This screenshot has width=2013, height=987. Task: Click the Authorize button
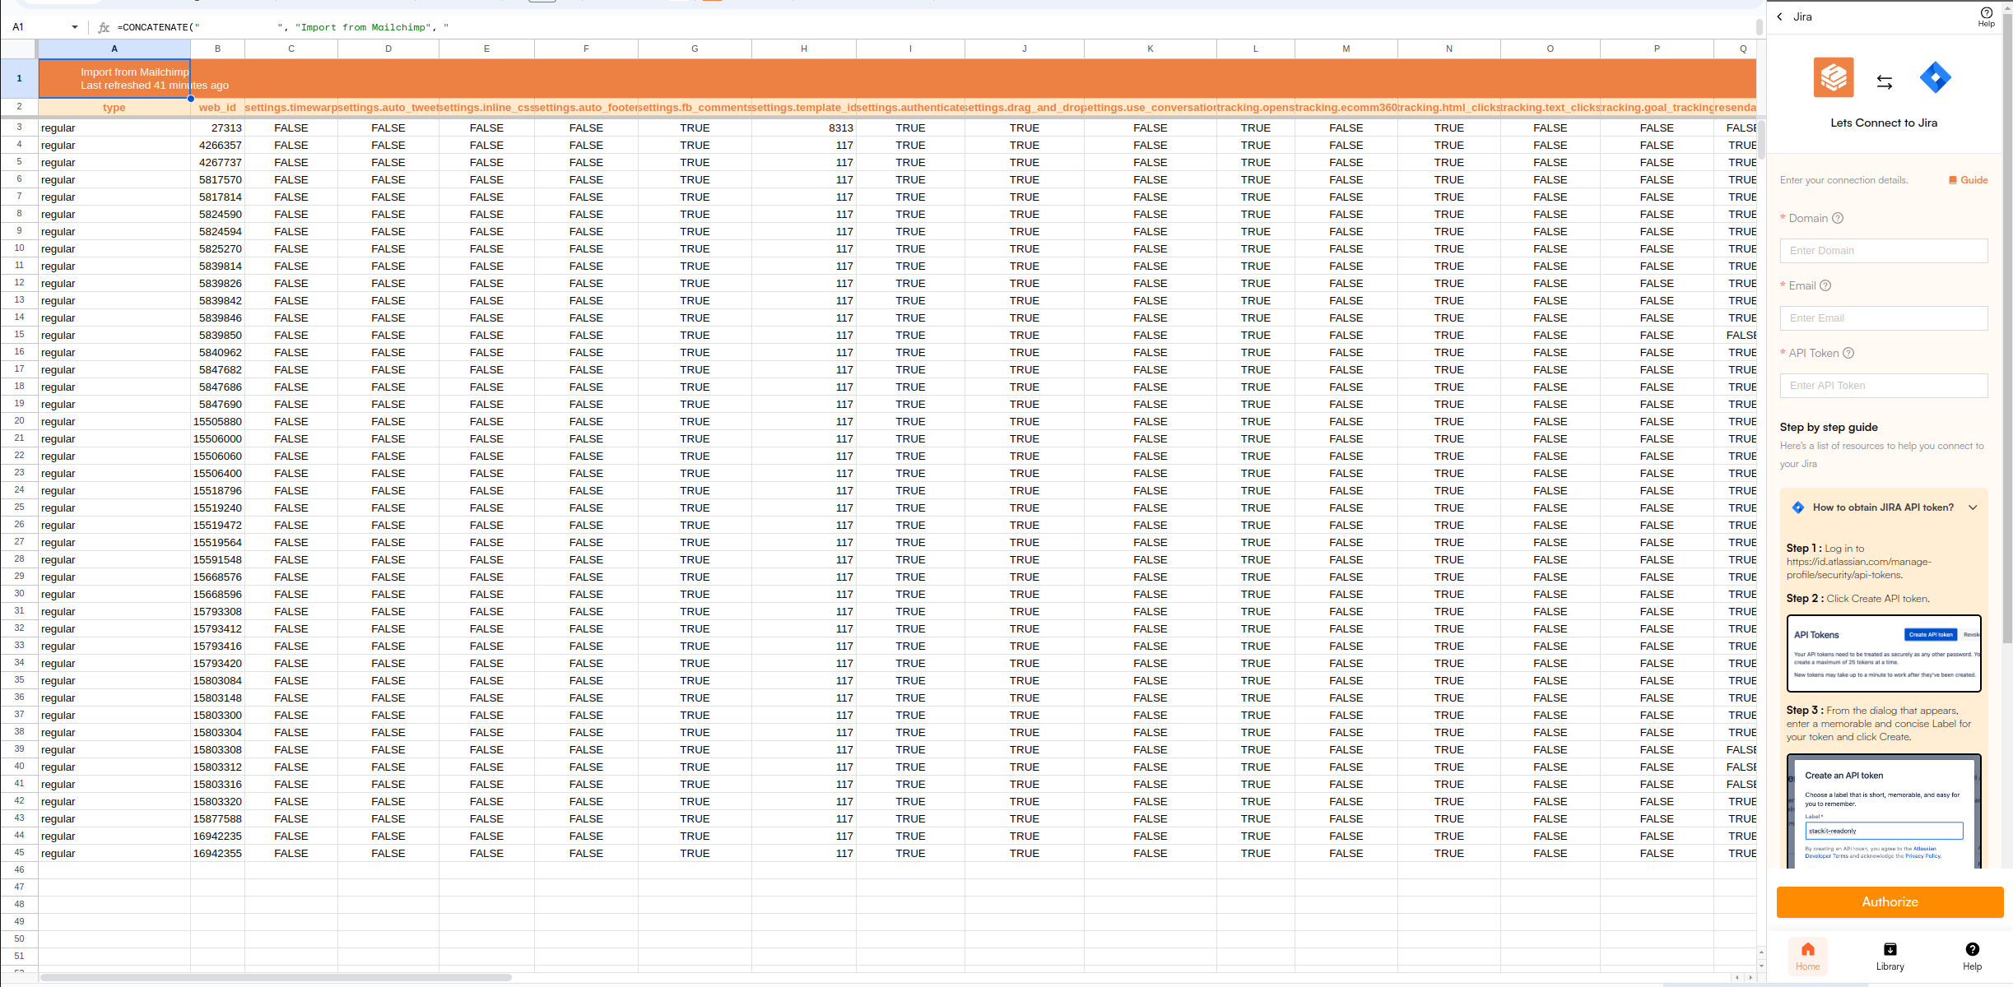[x=1890, y=901]
